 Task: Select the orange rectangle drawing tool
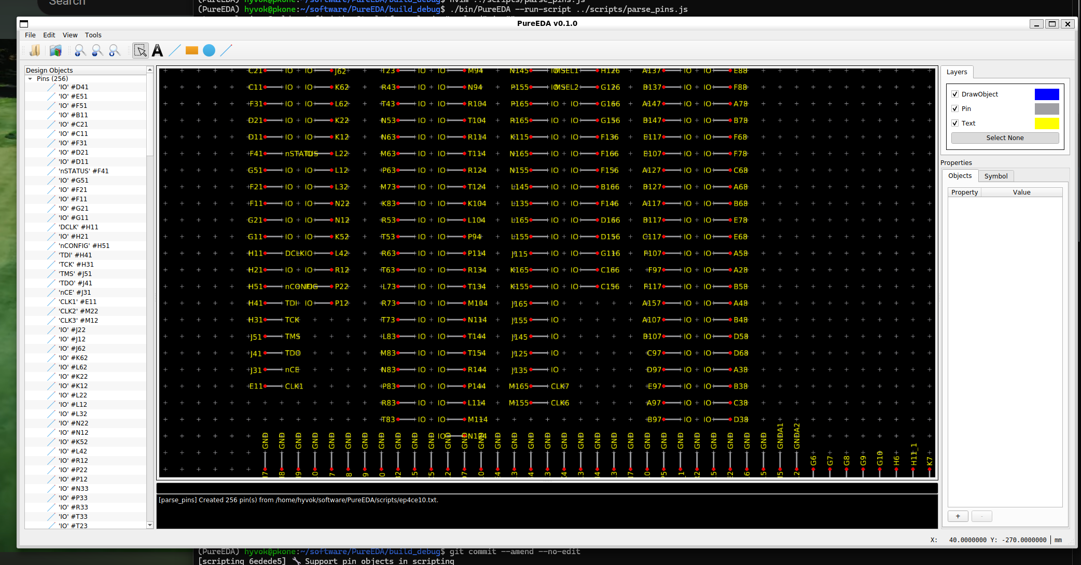click(192, 50)
